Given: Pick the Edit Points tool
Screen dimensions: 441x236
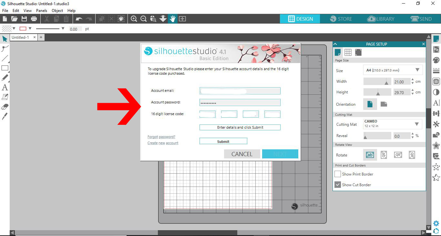Looking at the screenshot, I should click(5, 48).
